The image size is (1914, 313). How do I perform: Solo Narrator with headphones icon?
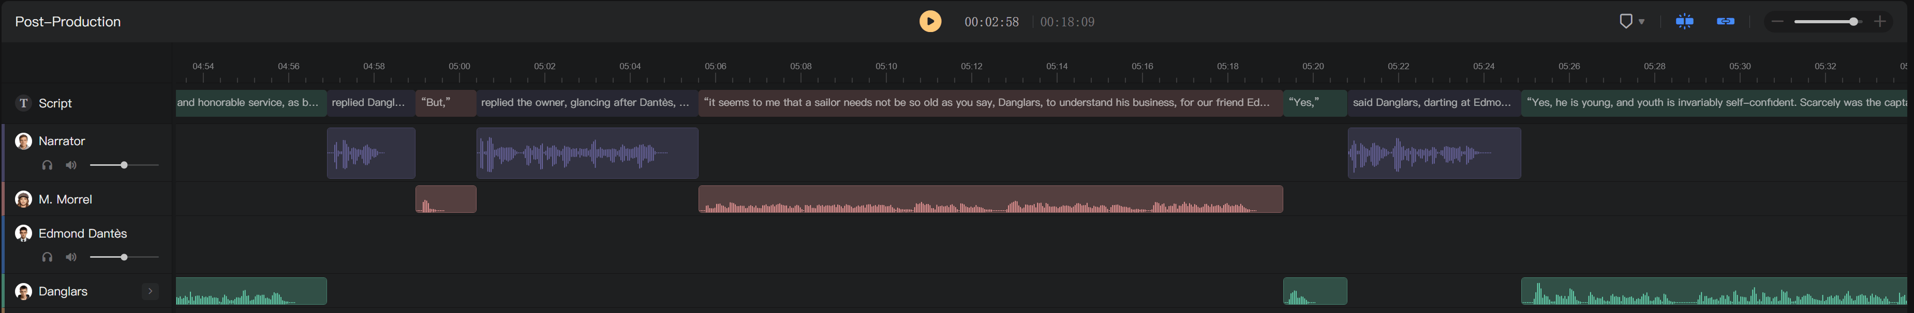[48, 165]
